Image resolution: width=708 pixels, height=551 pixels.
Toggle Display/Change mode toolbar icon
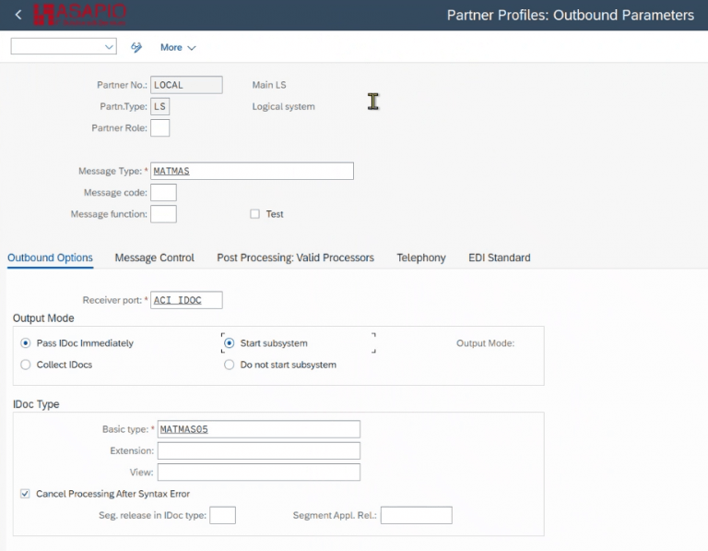pos(137,47)
